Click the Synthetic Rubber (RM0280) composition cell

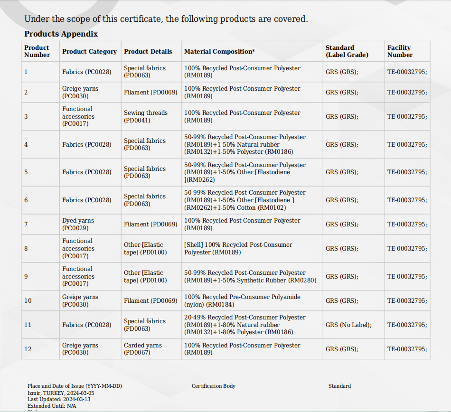pos(250,276)
